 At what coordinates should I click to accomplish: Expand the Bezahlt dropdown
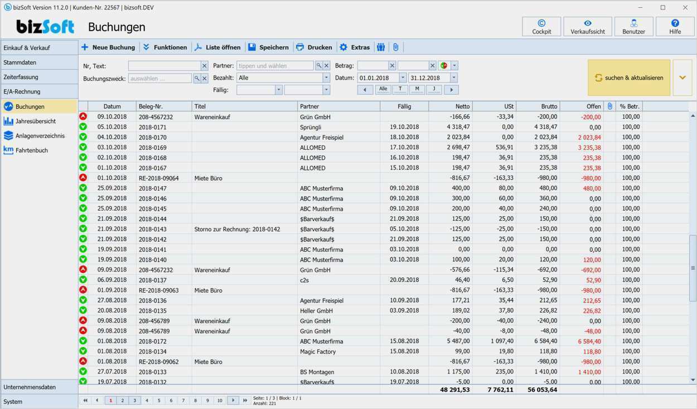coord(326,78)
